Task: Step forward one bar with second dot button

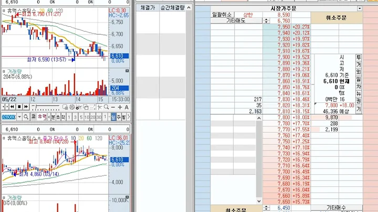Action: point(7,107)
